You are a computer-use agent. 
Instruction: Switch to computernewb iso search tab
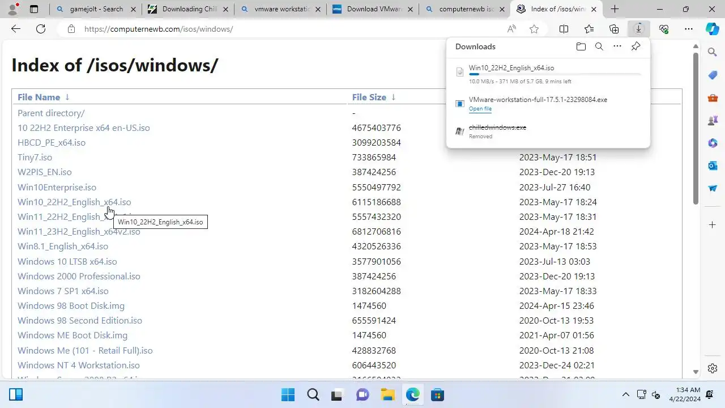pyautogui.click(x=464, y=9)
